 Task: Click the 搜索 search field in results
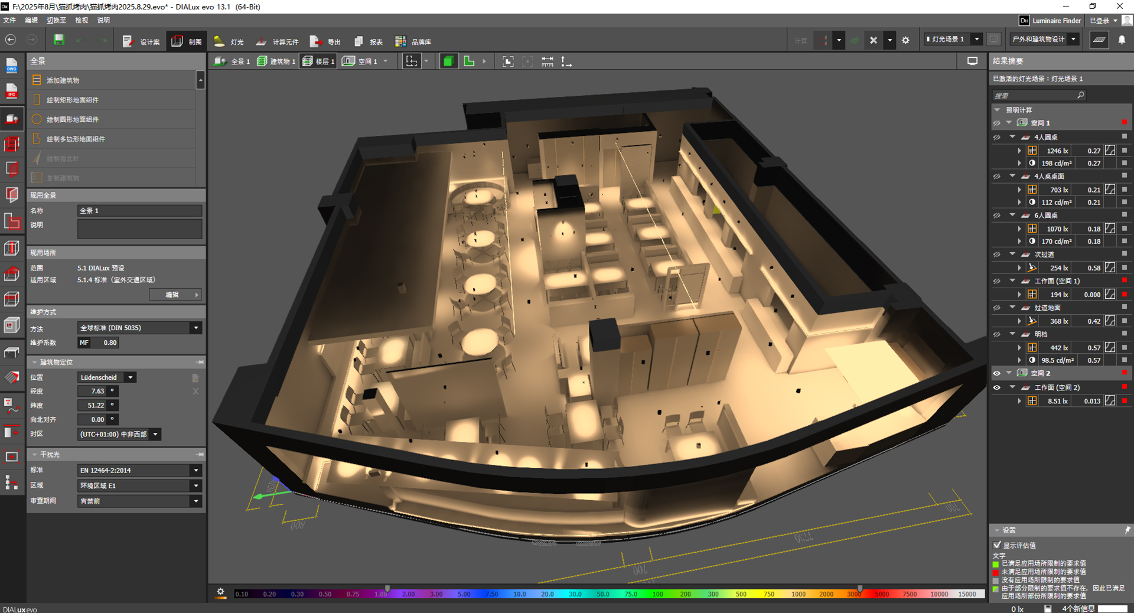(1039, 95)
